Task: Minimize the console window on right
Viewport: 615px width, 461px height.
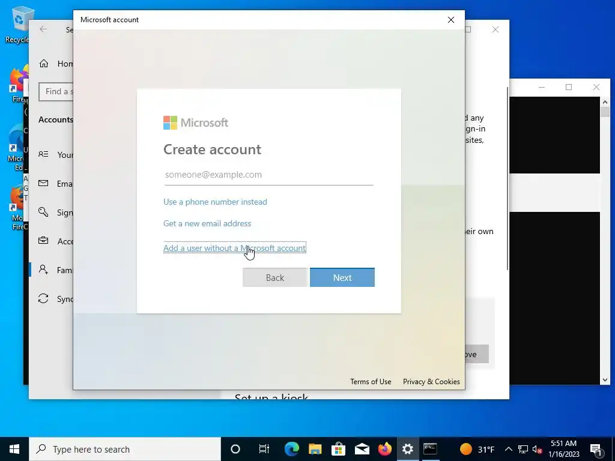Action: click(542, 87)
